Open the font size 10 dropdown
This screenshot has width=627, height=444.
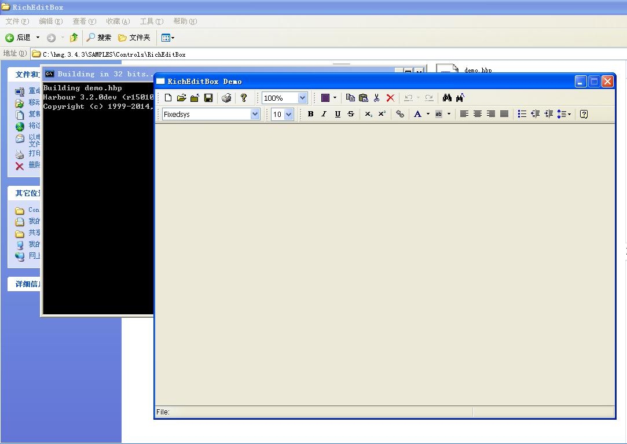coord(289,115)
